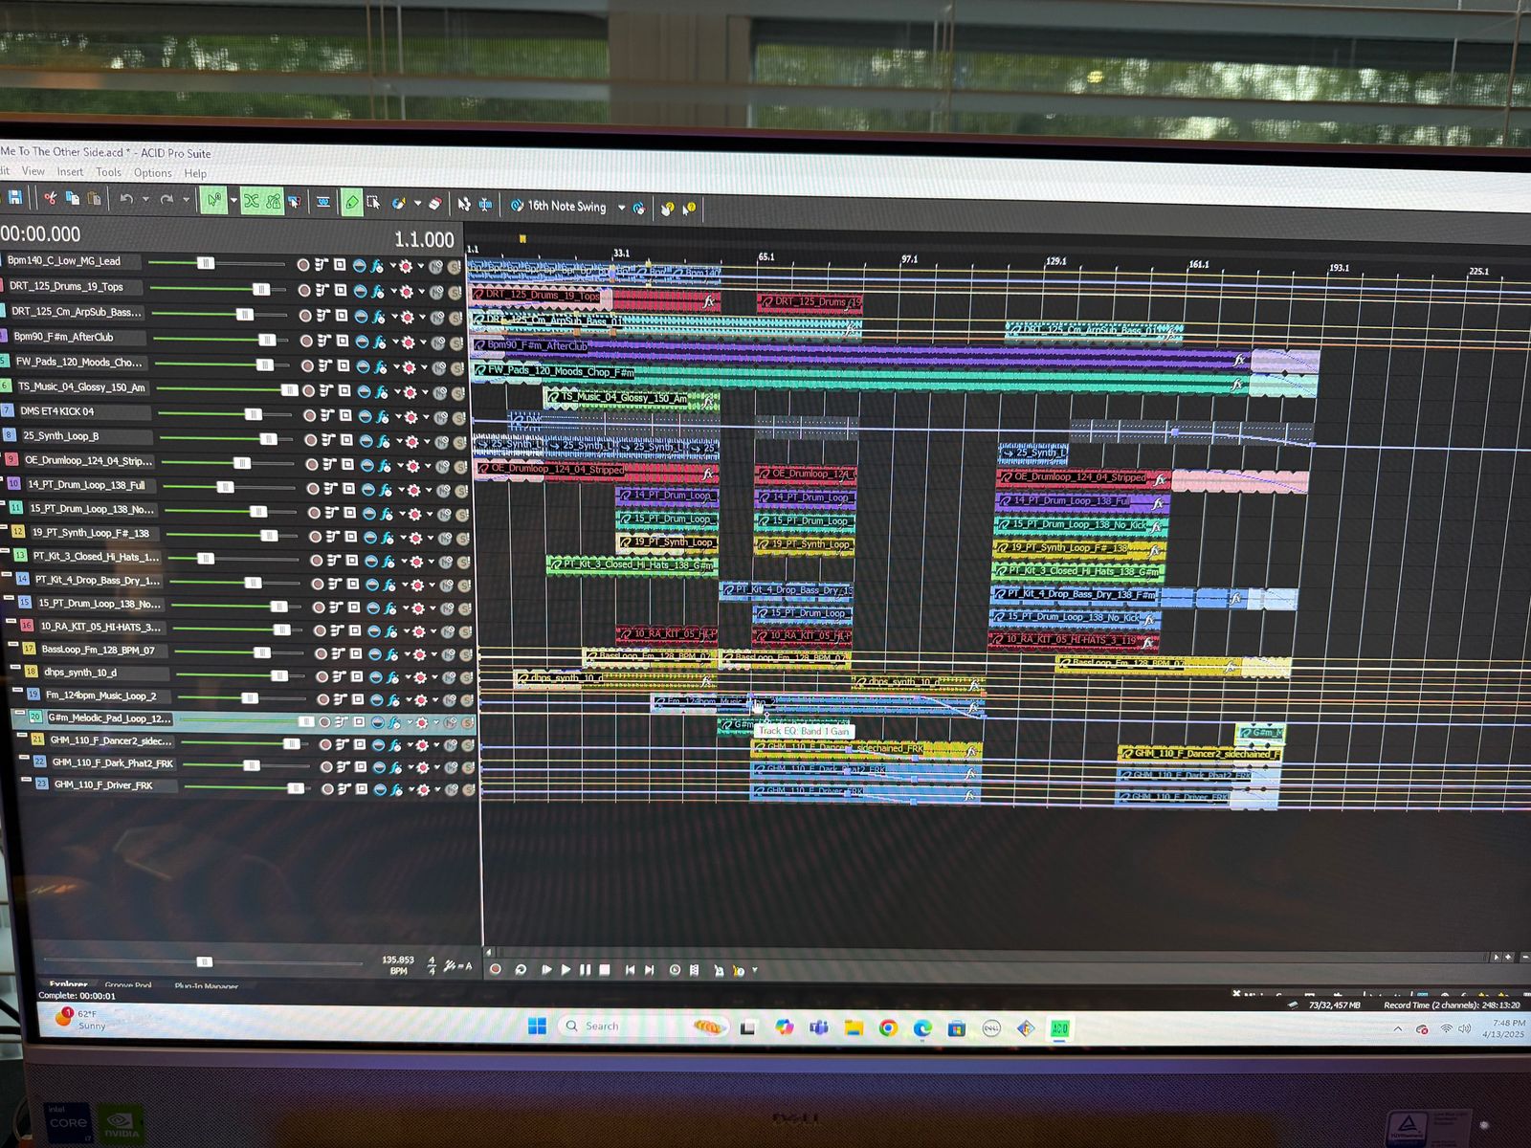The width and height of the screenshot is (1531, 1148).
Task: Select the OE_Drumloop_124_04_Strip track name
Action: tap(88, 460)
